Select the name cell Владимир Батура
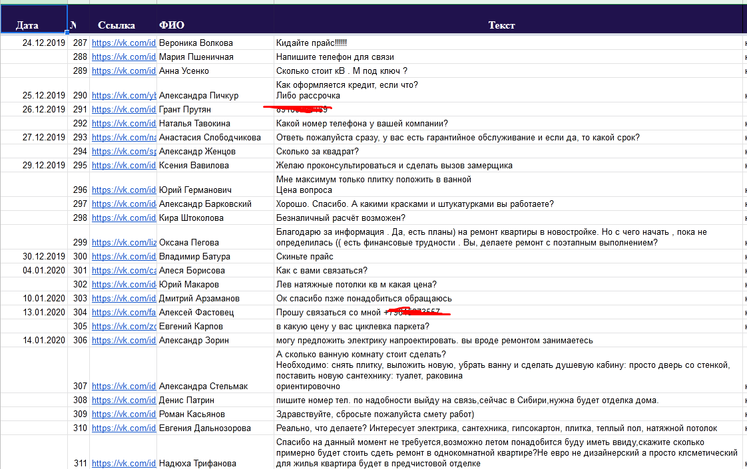747x469 pixels. (x=215, y=256)
